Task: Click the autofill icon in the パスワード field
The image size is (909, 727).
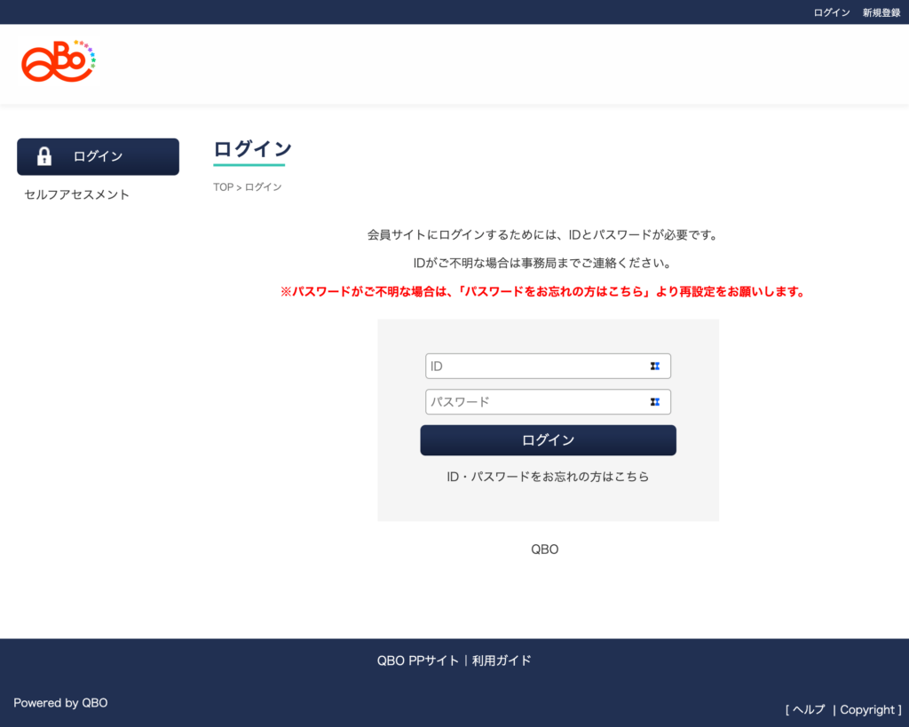Action: tap(654, 402)
